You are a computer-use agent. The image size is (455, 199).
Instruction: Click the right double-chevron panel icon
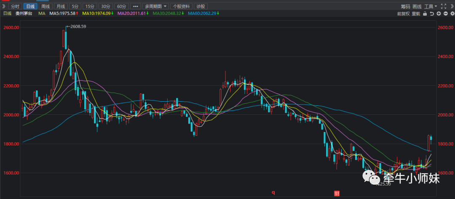coord(451,6)
